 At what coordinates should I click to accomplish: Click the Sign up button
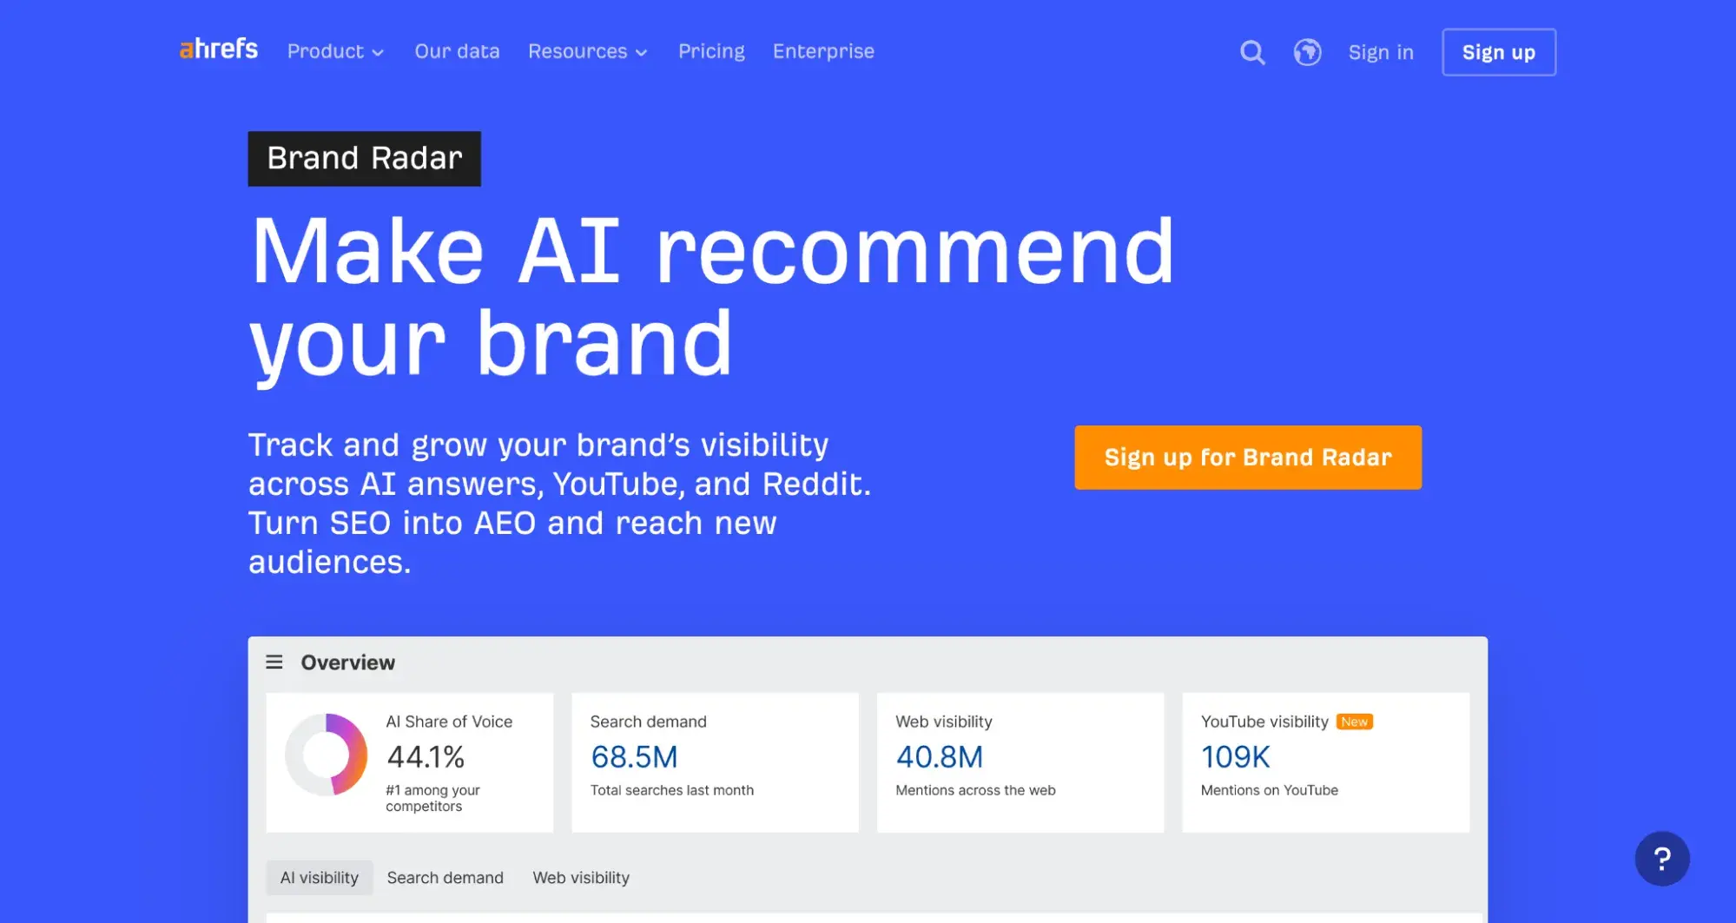coord(1499,52)
